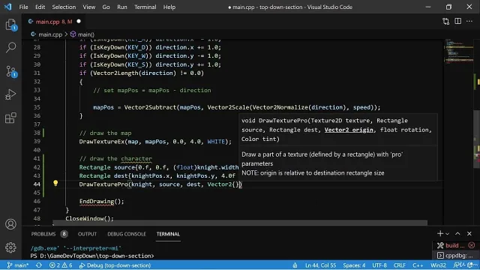Click the Synchronize Changes icon in status bar
480x270 pixels.
39,265
